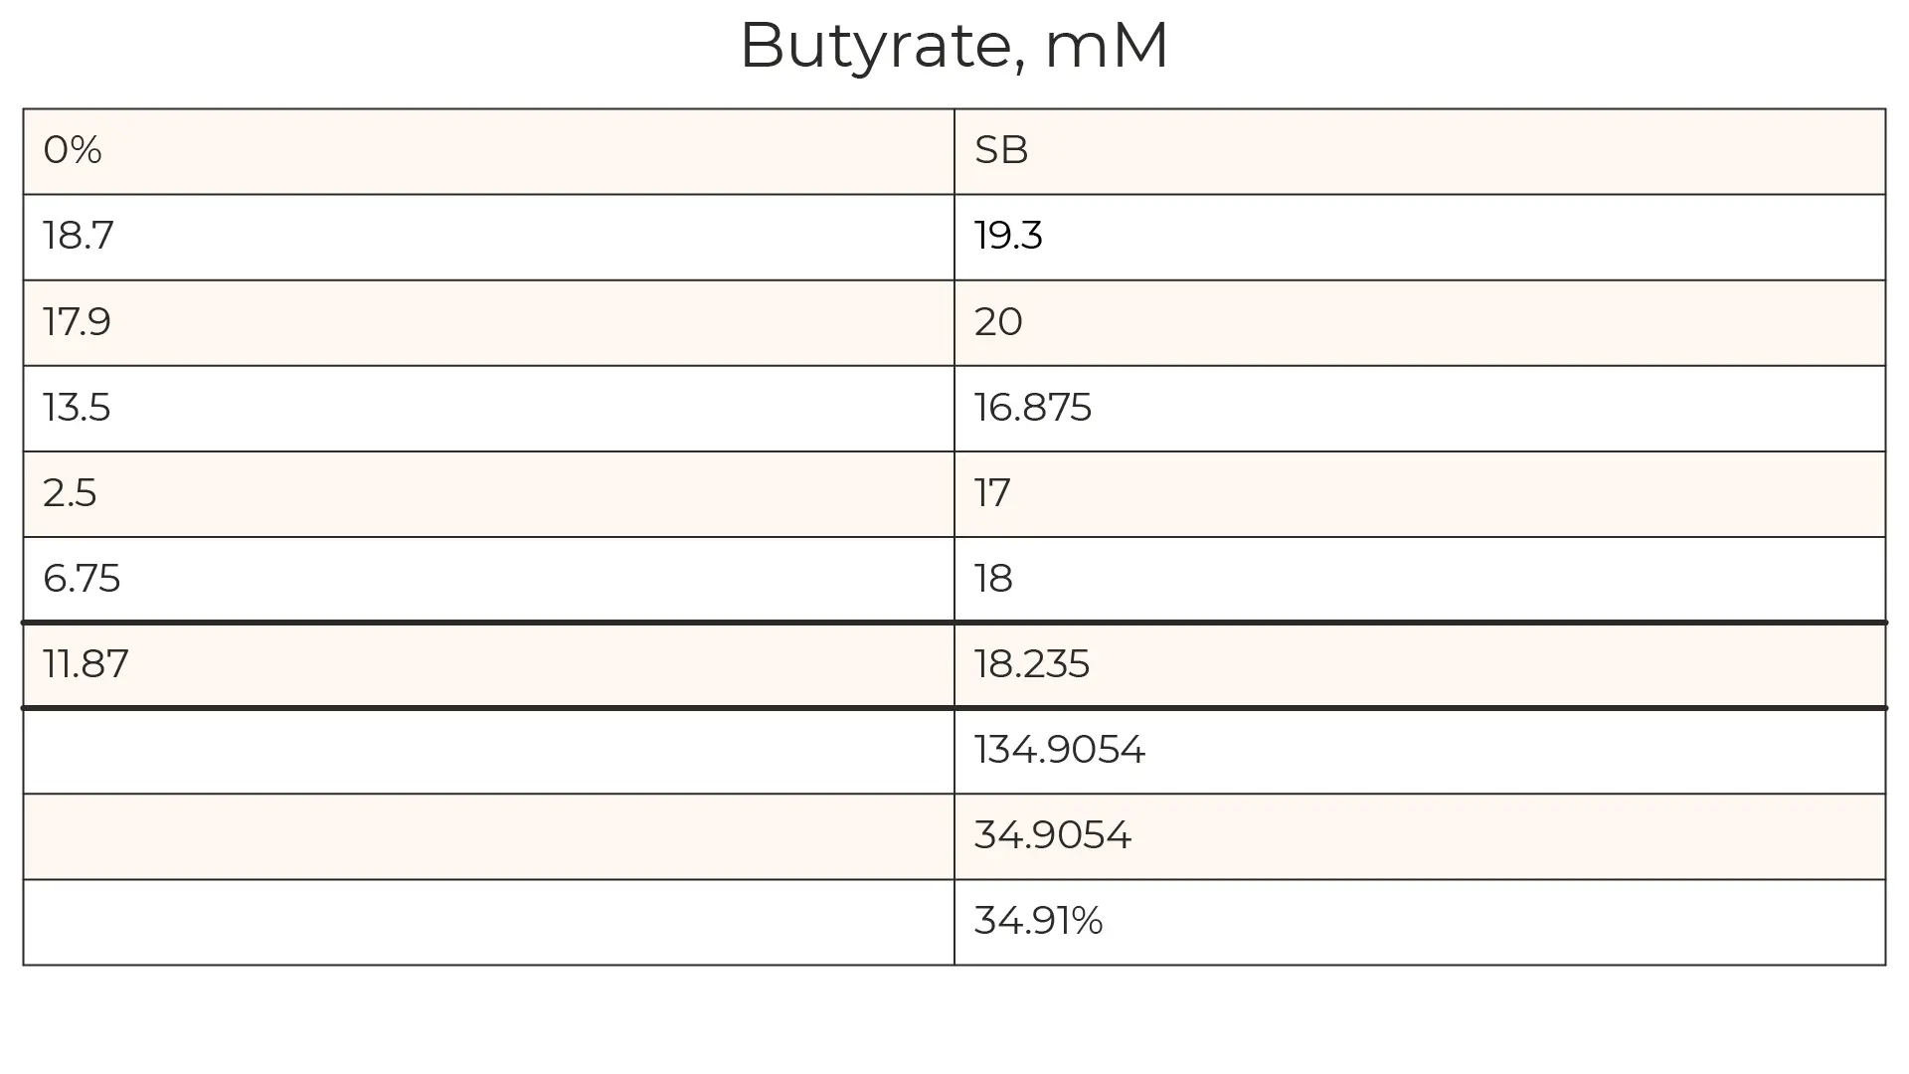This screenshot has width=1909, height=1074.
Task: Select the 0% header cell
Action: (487, 151)
